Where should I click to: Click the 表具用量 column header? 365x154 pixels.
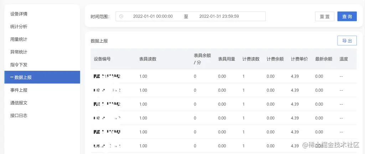pyautogui.click(x=227, y=59)
